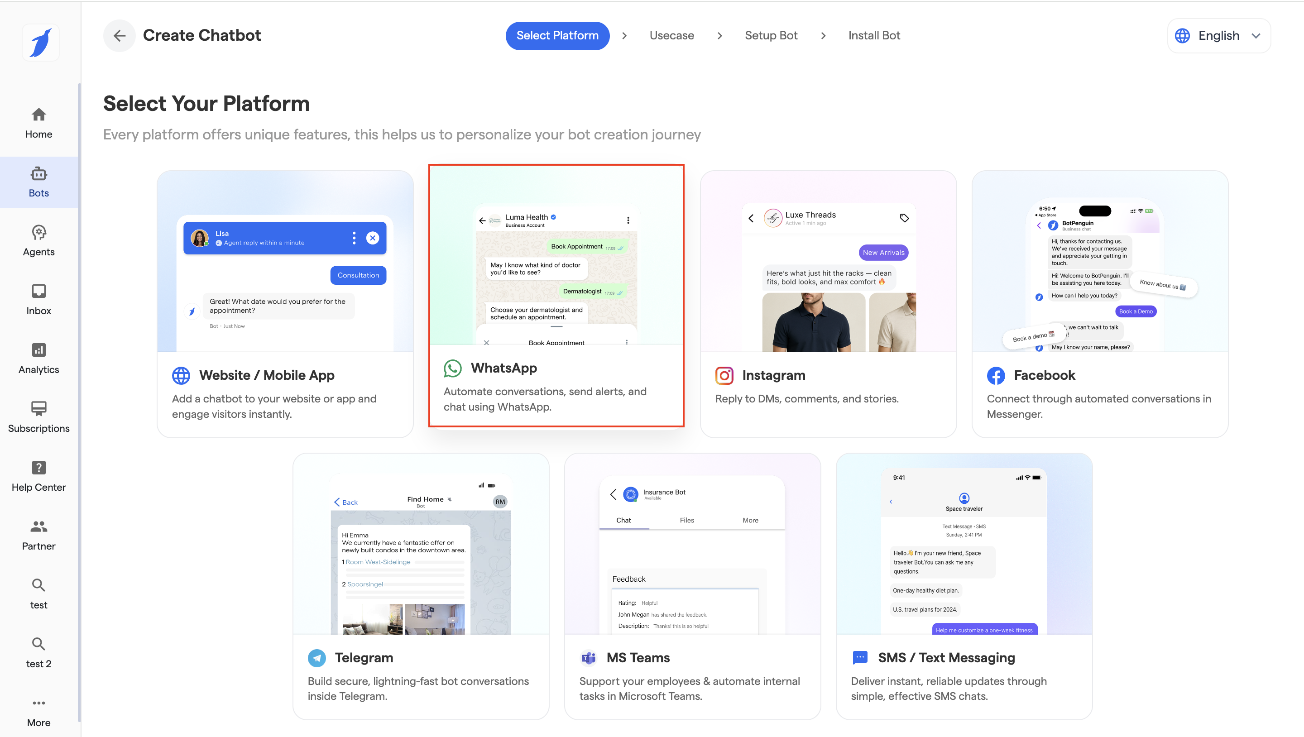Switch to the Usecase step
1304x737 pixels.
tap(671, 35)
